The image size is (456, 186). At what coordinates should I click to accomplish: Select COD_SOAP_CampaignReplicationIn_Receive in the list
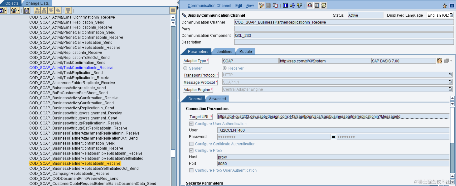69,173
